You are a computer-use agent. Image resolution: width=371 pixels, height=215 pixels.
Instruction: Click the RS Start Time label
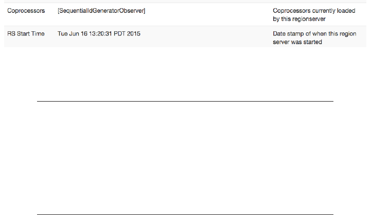click(26, 34)
